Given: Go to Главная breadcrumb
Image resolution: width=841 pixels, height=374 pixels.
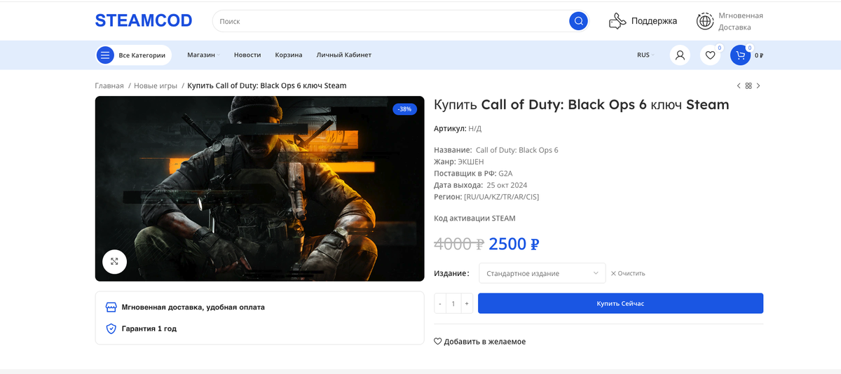Looking at the screenshot, I should coord(109,85).
